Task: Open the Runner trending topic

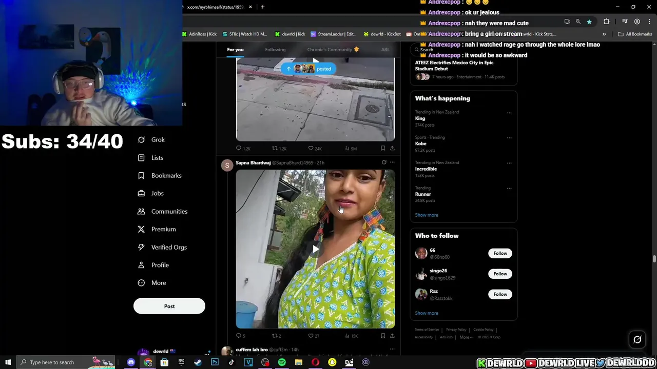Action: click(x=423, y=194)
